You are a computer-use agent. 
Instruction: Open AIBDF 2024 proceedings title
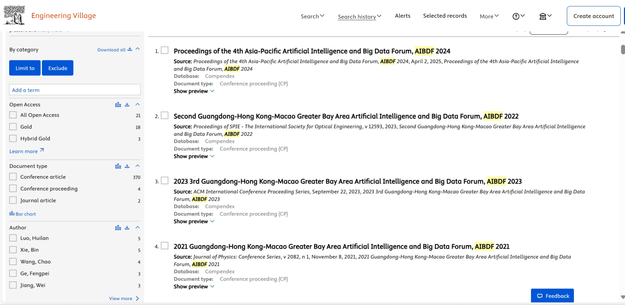coord(312,51)
